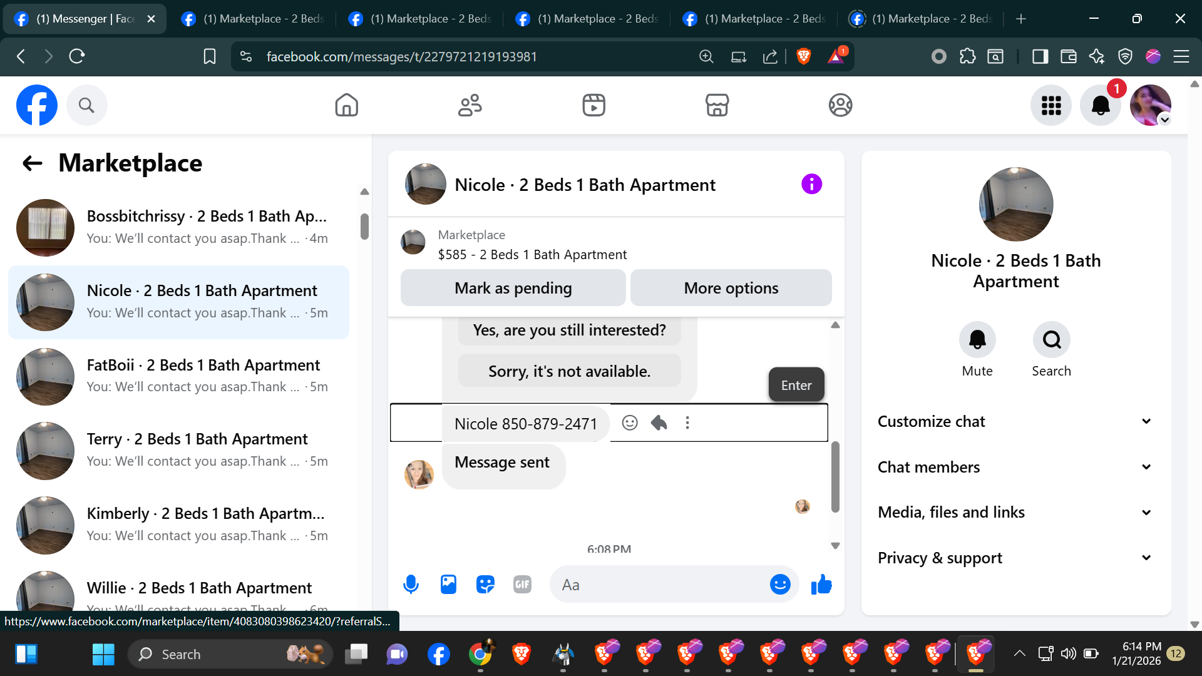Click the Aa message input field
The height and width of the screenshot is (676, 1202).
click(657, 585)
